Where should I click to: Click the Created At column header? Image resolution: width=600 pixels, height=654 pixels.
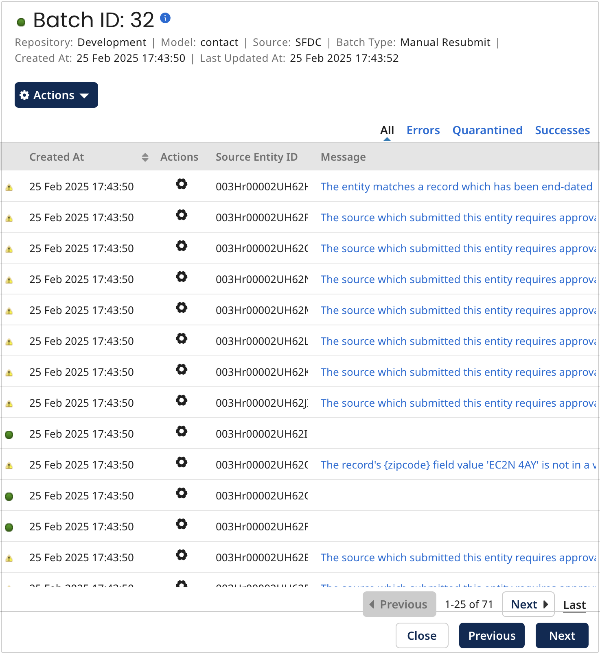pos(57,157)
